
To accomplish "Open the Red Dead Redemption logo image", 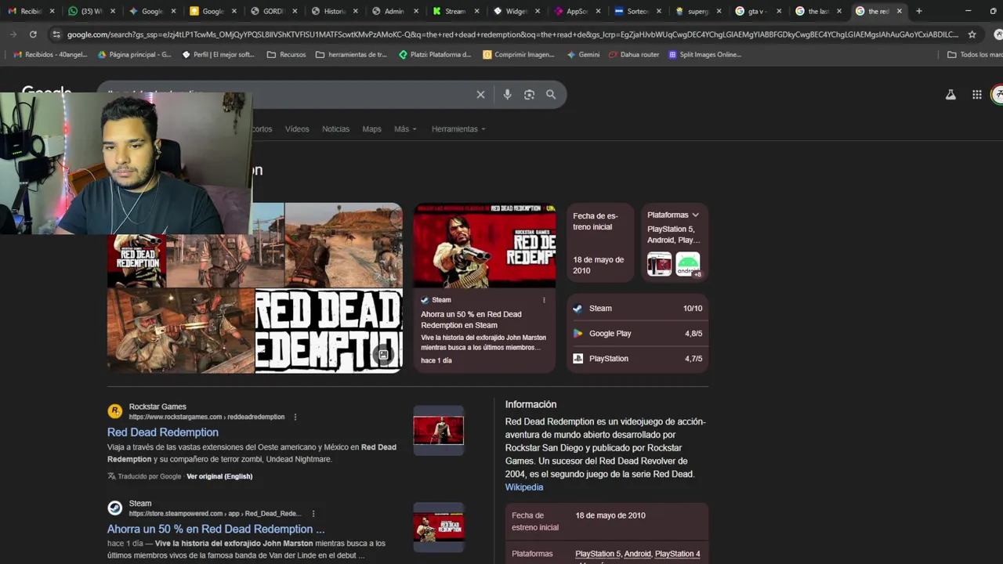I will [x=329, y=331].
